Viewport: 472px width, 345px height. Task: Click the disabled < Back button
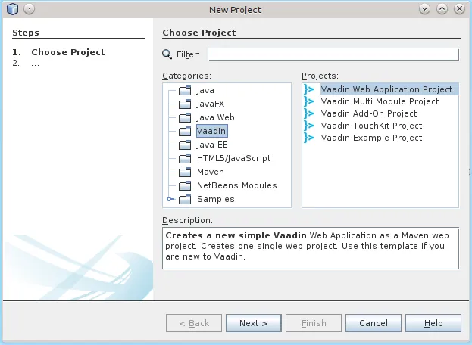pos(194,323)
